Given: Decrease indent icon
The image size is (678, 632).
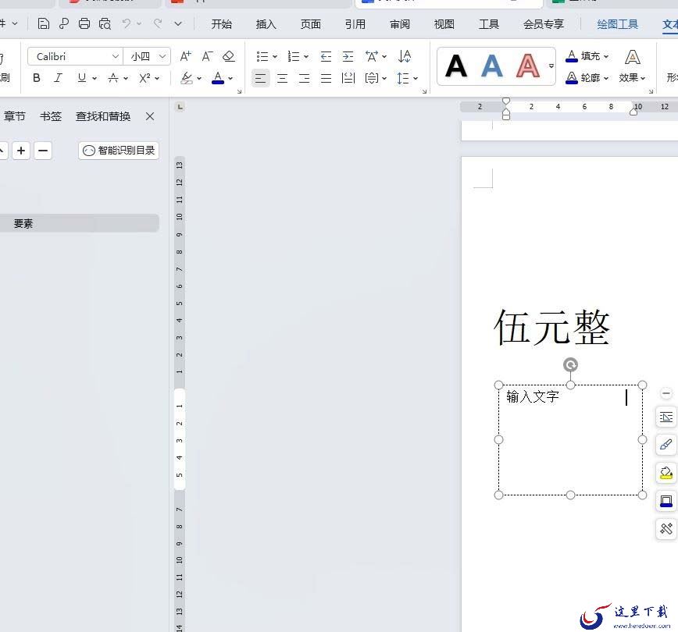Looking at the screenshot, I should 326,57.
